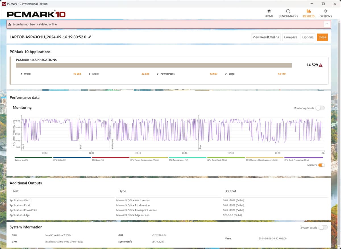Click the Applications PowerPoint row
The height and width of the screenshot is (249, 341).
tap(169, 210)
